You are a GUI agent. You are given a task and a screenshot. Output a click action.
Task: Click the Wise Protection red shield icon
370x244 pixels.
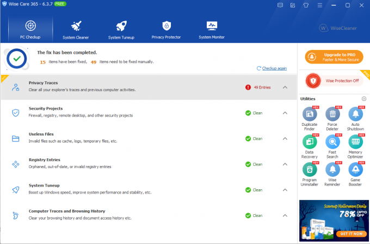pyautogui.click(x=313, y=81)
